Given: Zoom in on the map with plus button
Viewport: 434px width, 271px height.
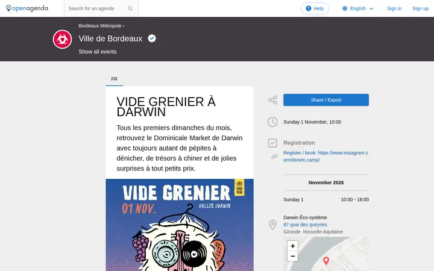Looking at the screenshot, I should pos(292,246).
